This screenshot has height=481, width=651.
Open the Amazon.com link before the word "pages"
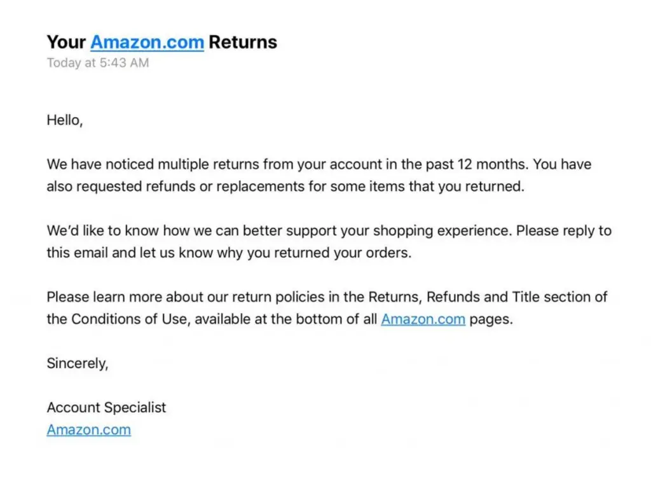(x=423, y=319)
